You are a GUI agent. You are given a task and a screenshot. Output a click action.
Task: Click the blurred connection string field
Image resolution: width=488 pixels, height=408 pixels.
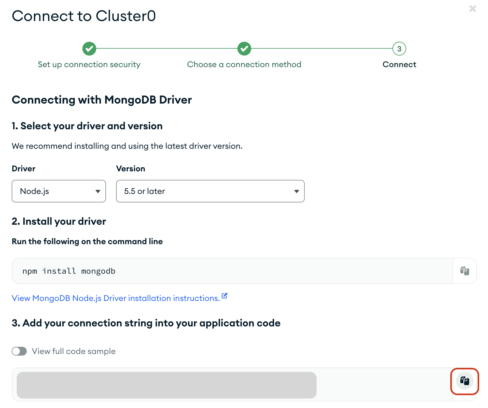point(167,385)
